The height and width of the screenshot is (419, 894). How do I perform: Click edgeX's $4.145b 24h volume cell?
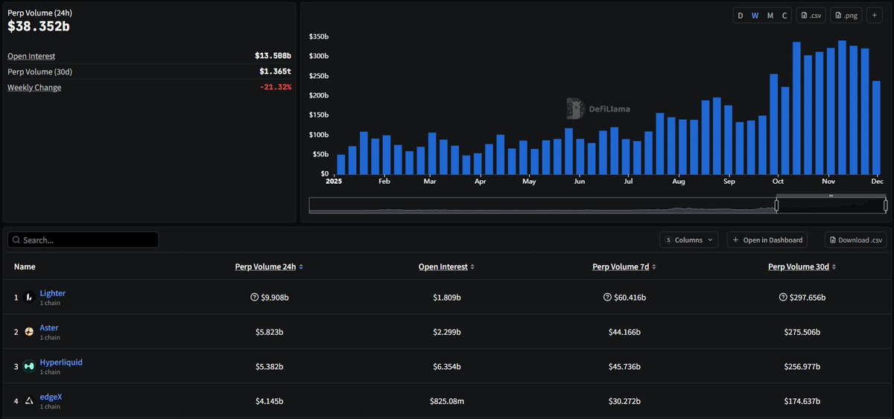[269, 401]
